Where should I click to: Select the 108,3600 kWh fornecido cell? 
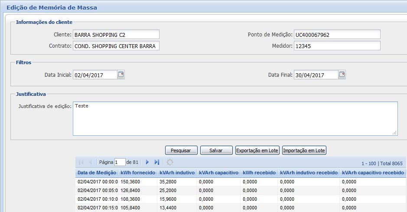point(138,199)
